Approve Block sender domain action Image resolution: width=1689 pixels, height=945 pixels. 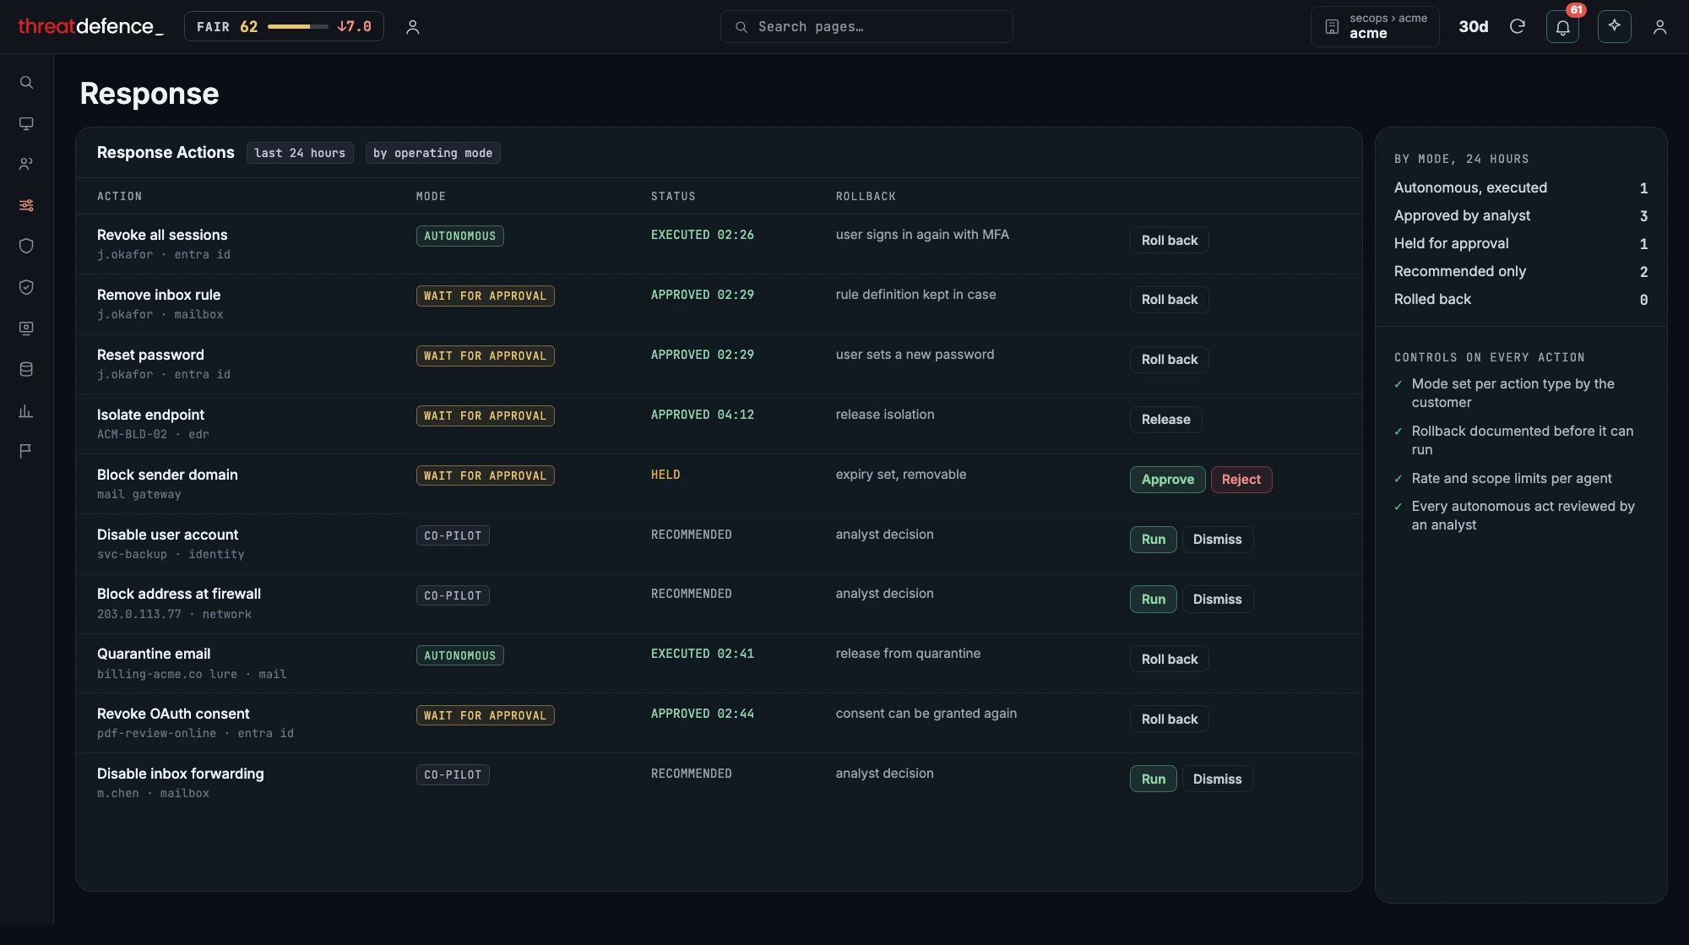point(1167,480)
